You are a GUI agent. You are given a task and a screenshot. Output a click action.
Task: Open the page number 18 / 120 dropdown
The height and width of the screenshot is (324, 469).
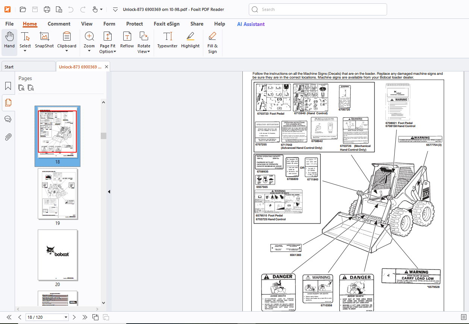66,318
